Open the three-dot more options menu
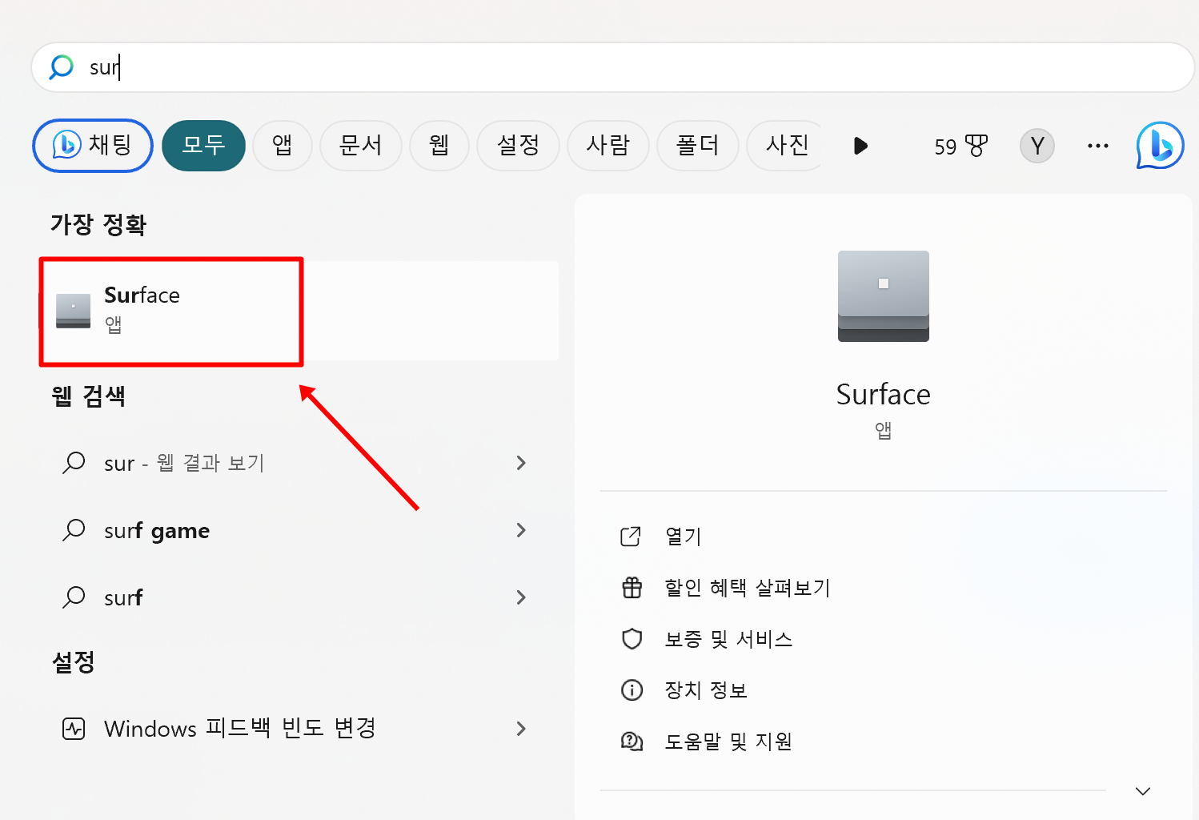Viewport: 1199px width, 820px height. coord(1097,146)
